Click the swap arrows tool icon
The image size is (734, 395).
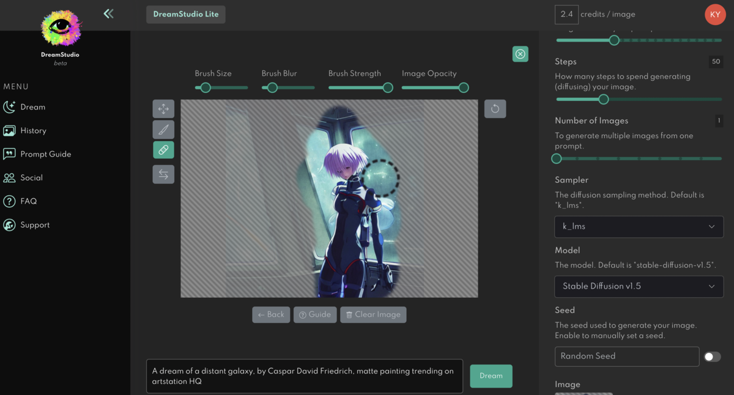click(x=163, y=174)
